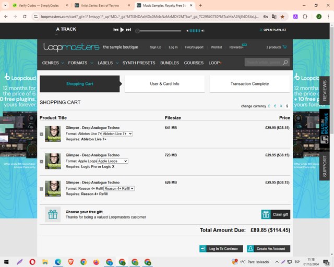Click the volume up speaker icon
334x267 pixels.
coord(203,31)
